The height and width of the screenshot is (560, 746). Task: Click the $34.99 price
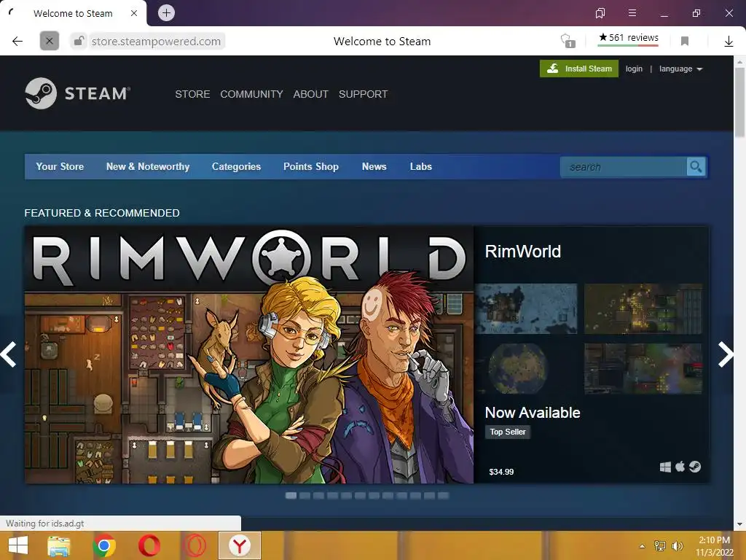[x=501, y=472]
